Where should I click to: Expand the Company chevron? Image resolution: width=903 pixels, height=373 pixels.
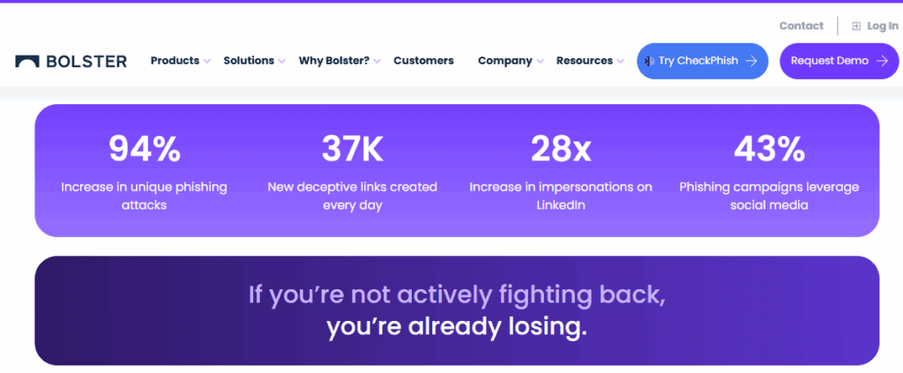tap(540, 61)
